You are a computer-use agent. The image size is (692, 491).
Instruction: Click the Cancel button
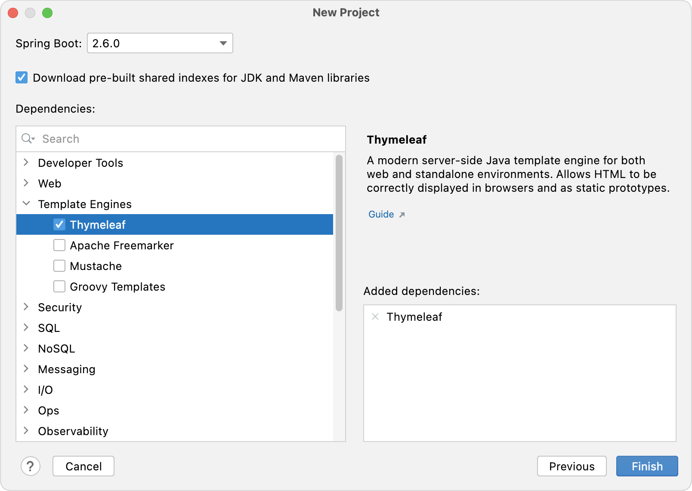pyautogui.click(x=83, y=466)
